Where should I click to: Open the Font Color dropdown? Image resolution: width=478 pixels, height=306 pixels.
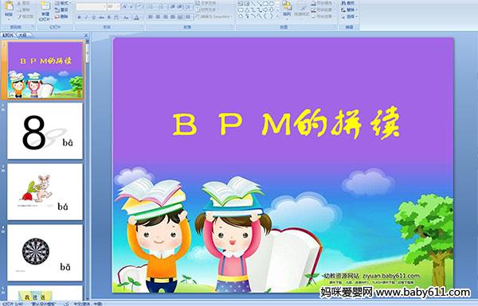click(x=137, y=17)
